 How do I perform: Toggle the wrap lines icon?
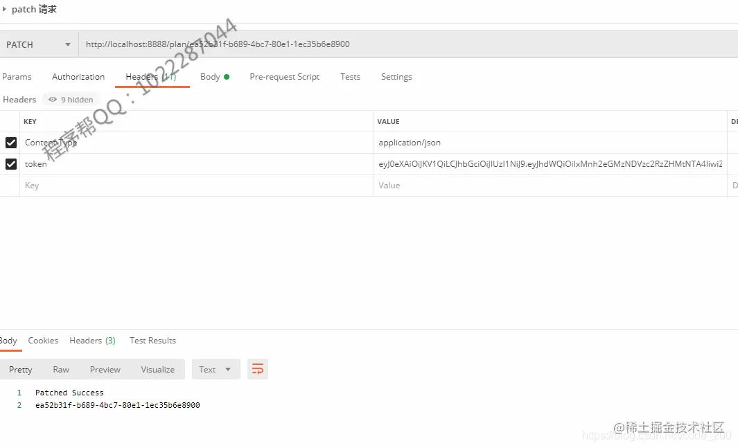pyautogui.click(x=258, y=370)
